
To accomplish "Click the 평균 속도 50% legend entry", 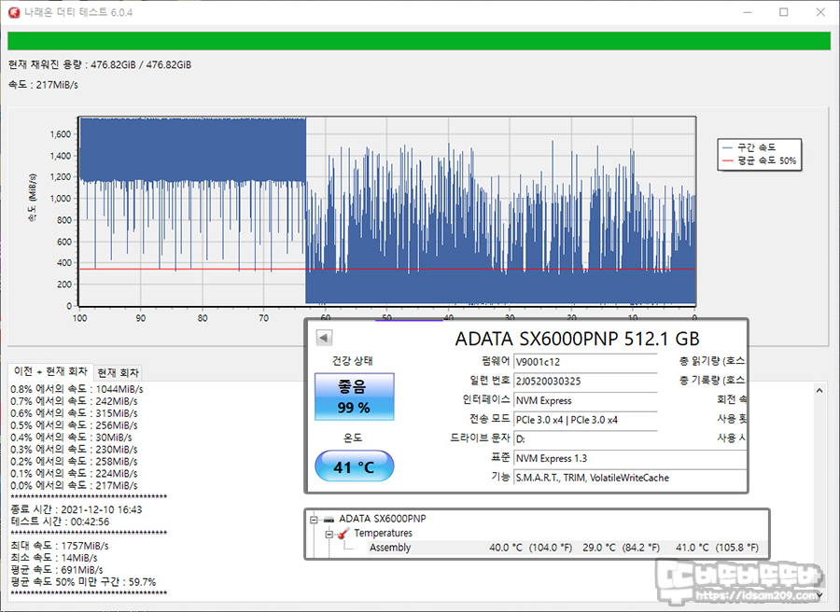I will pos(759,160).
